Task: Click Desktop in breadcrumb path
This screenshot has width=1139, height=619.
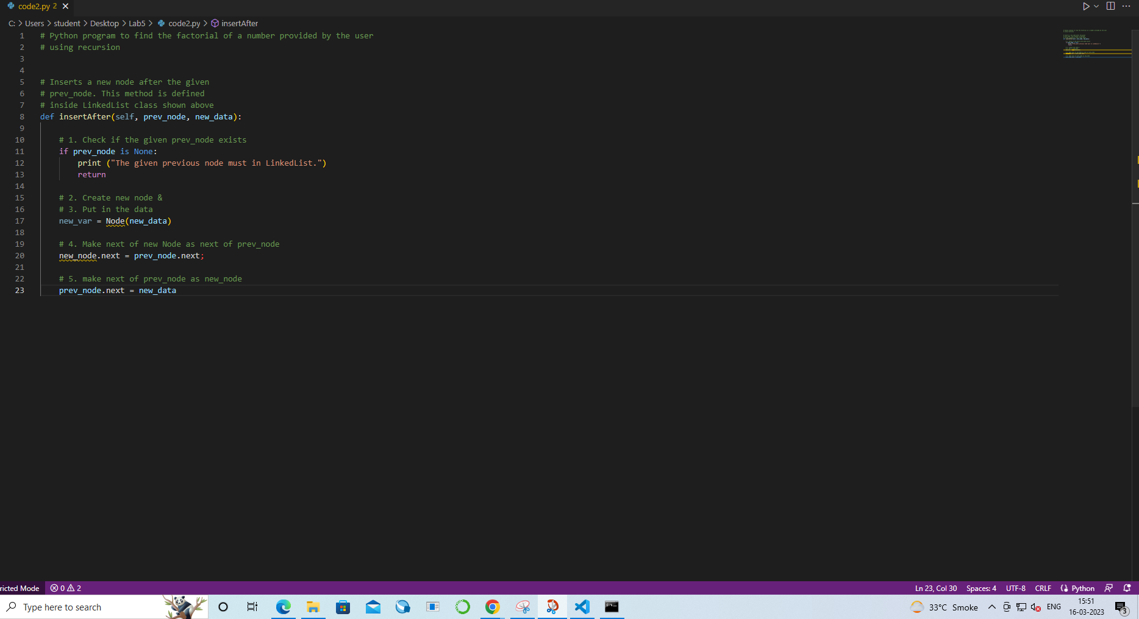Action: pyautogui.click(x=104, y=23)
